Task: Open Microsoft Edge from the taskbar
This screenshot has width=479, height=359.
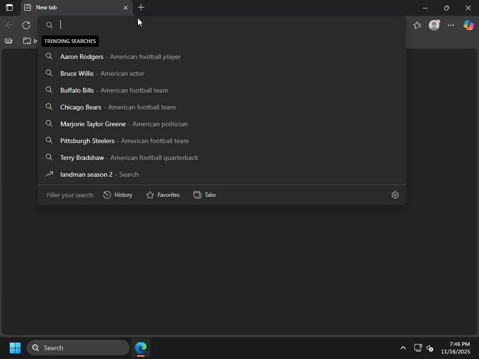Action: (x=141, y=348)
